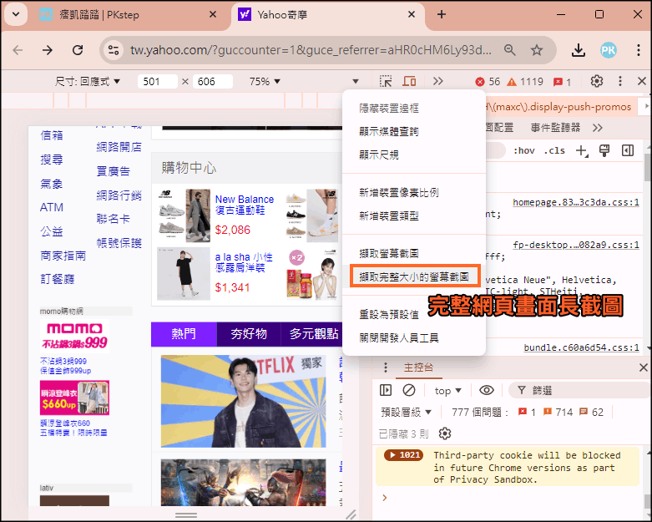Close the Yahoo奇摩 tab
Viewport: 652px width, 522px height.
pos(412,14)
